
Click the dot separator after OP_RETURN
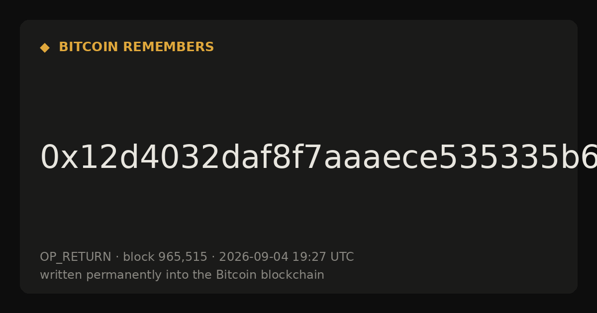pyautogui.click(x=117, y=257)
